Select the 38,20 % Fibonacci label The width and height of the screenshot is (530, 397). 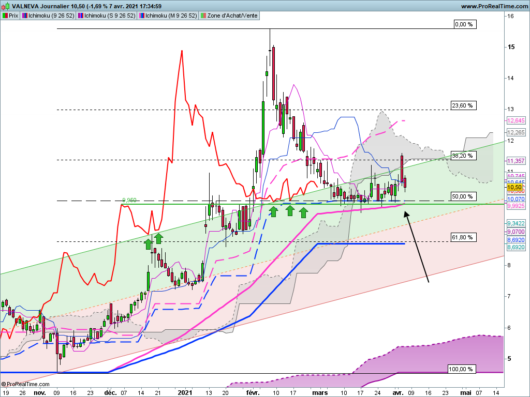(x=464, y=156)
